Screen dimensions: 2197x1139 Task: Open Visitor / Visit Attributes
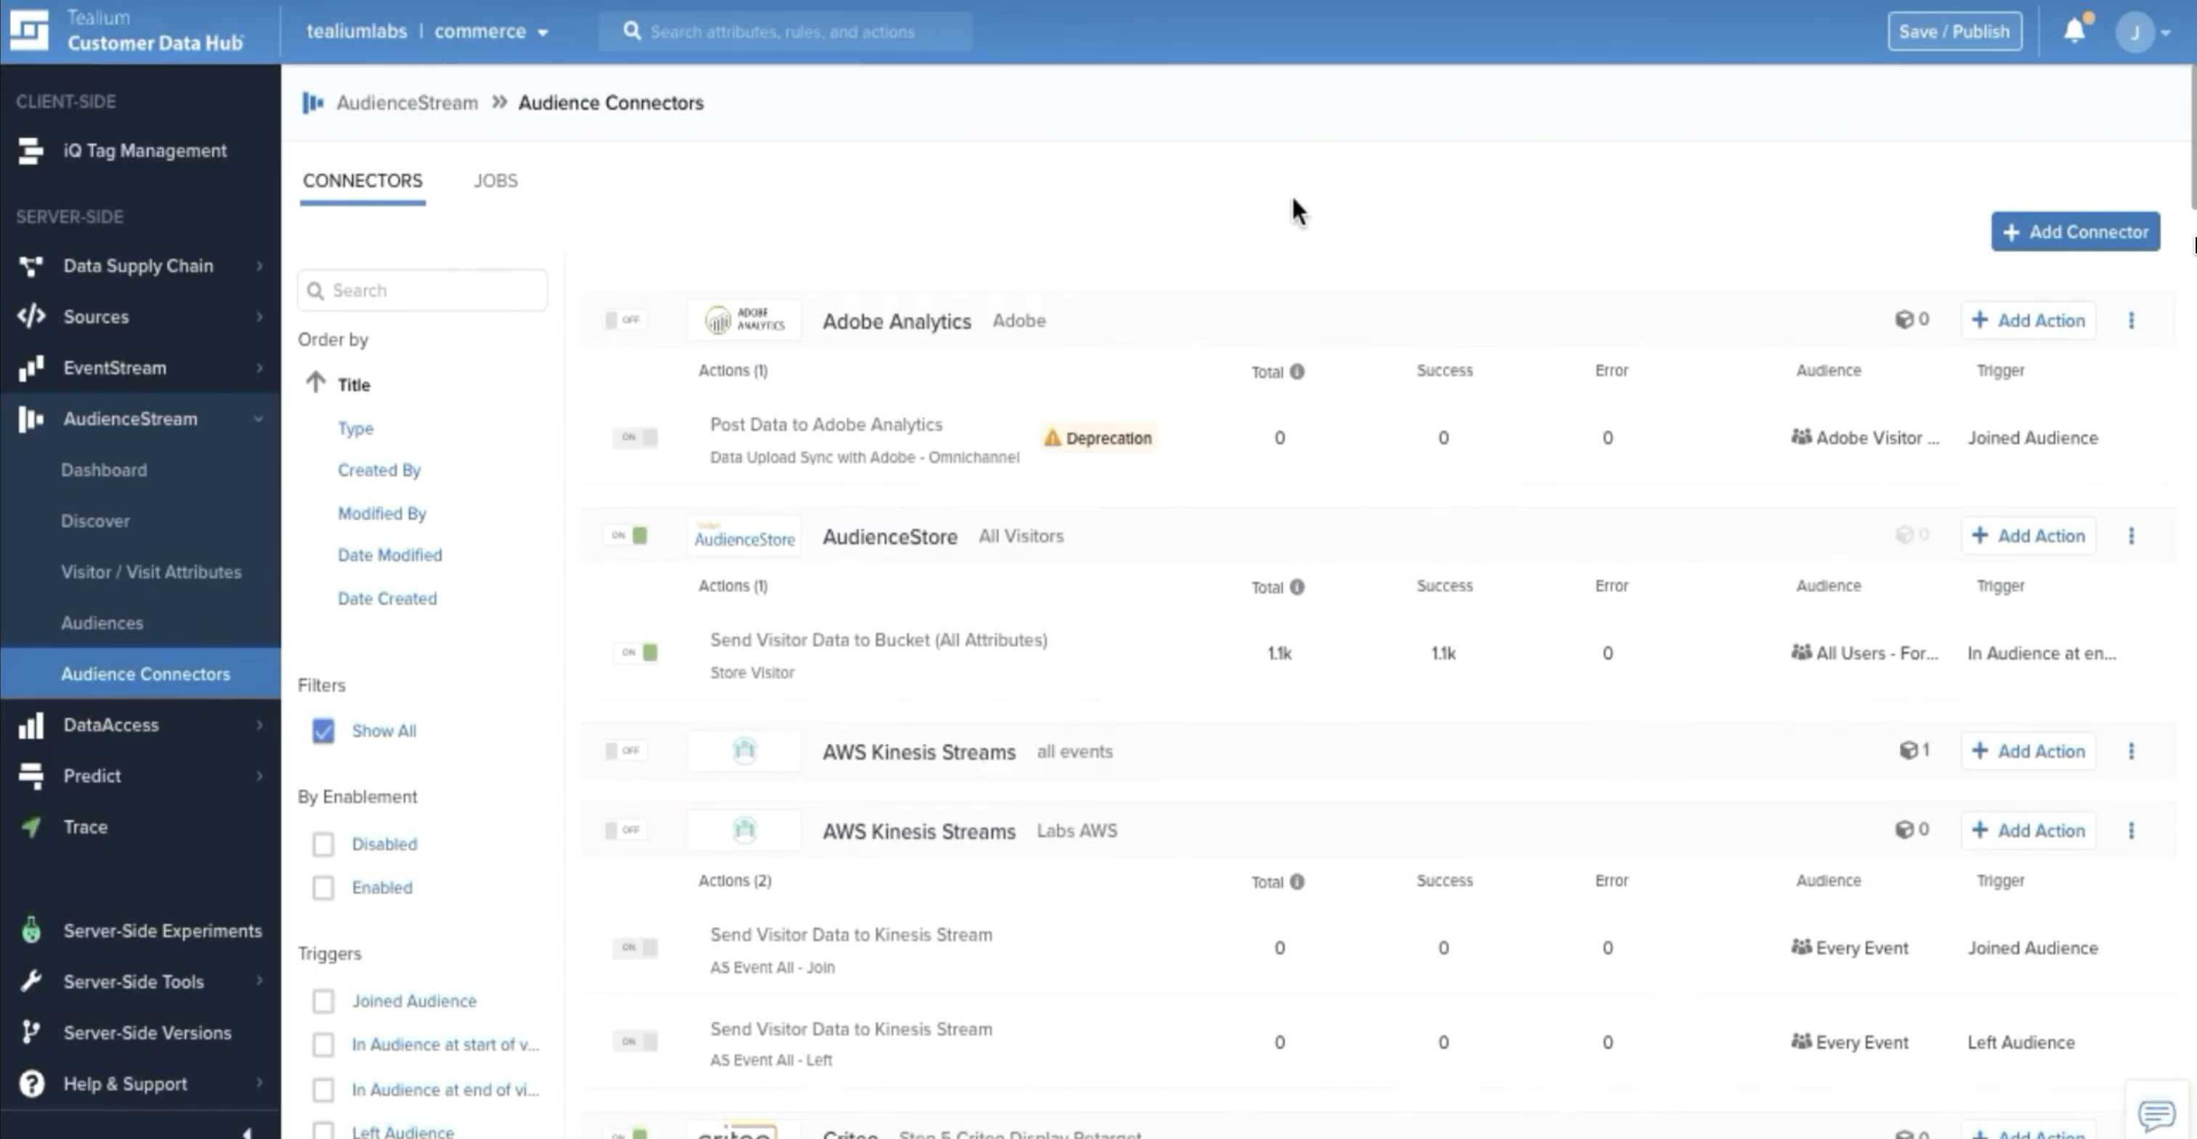(x=151, y=572)
